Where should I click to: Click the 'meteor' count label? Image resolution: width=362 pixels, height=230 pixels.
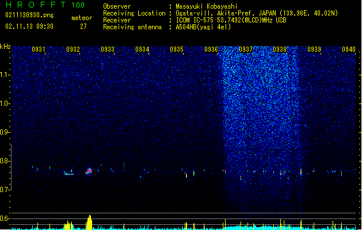coord(82,18)
